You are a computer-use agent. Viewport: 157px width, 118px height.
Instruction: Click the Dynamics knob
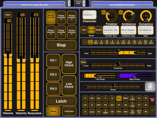coord(146,16)
